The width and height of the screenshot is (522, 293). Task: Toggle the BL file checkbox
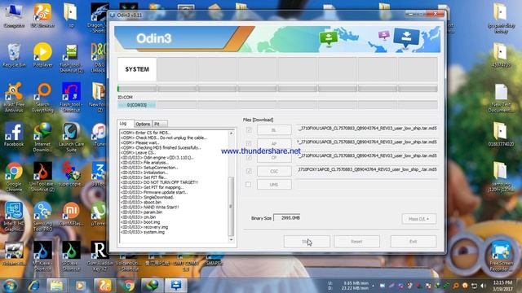click(249, 130)
